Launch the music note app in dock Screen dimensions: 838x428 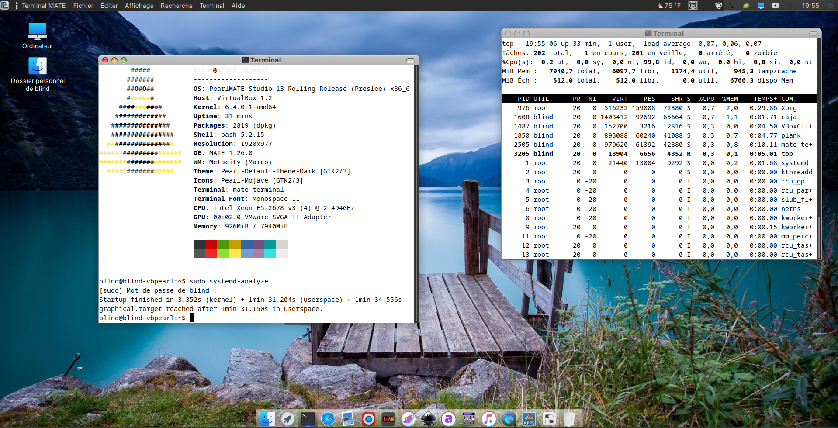point(488,419)
